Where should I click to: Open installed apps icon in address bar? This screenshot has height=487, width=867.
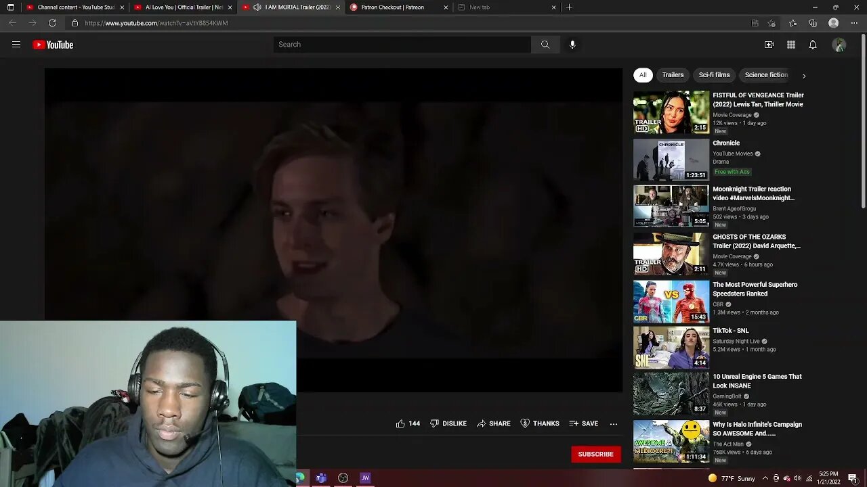[x=755, y=23]
